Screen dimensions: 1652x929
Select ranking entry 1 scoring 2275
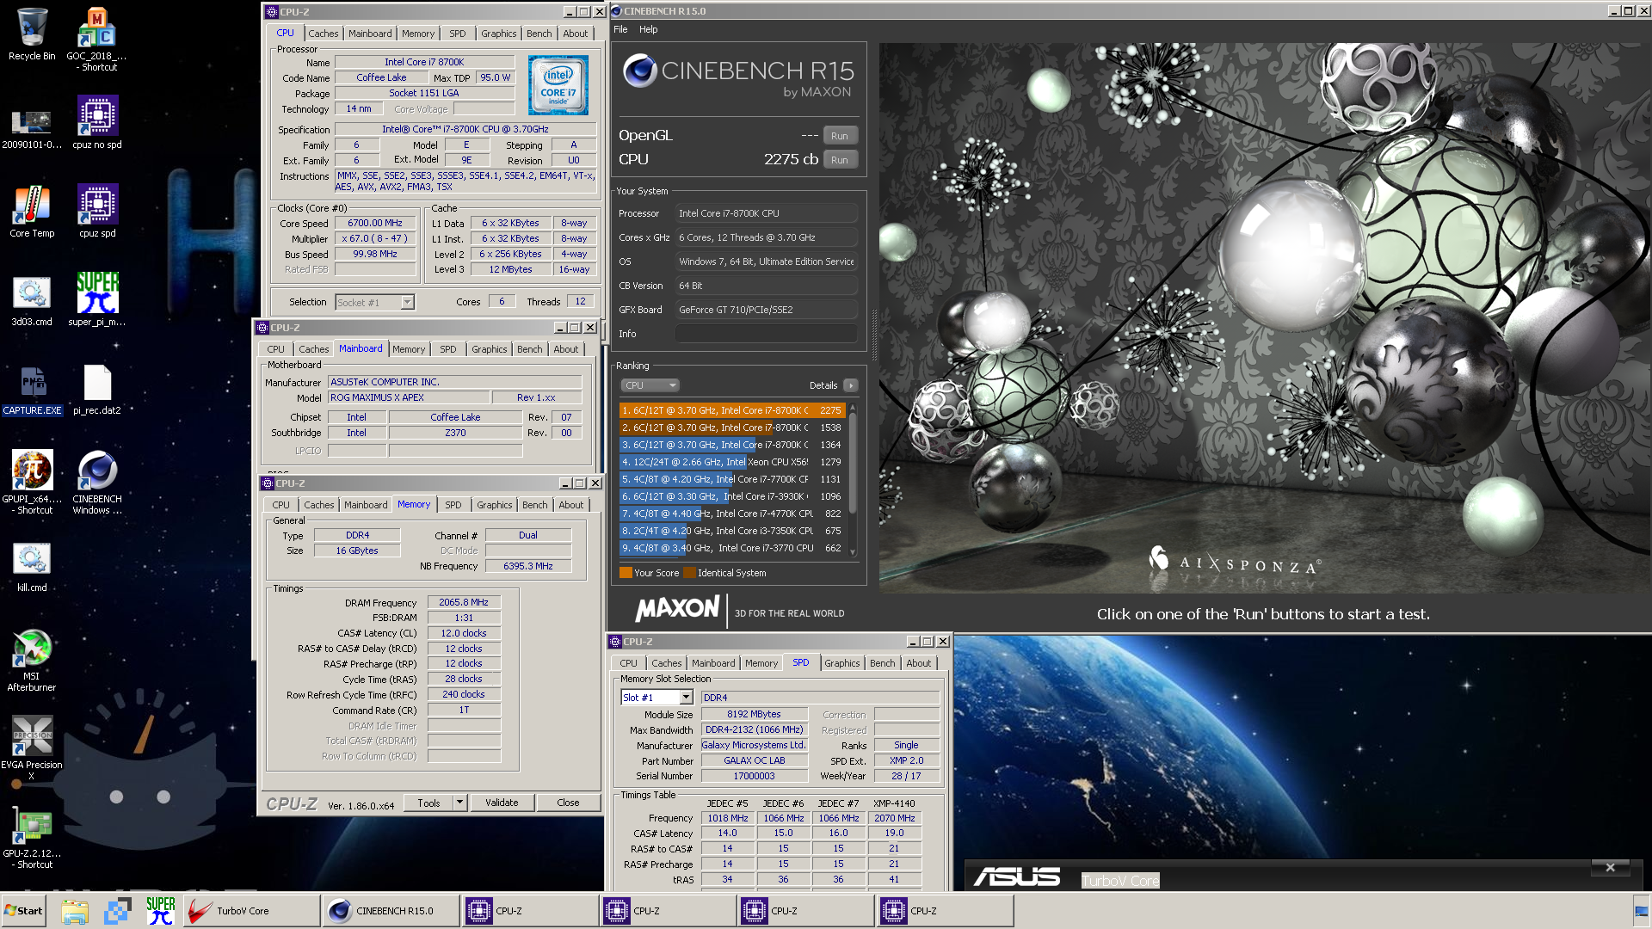[732, 410]
